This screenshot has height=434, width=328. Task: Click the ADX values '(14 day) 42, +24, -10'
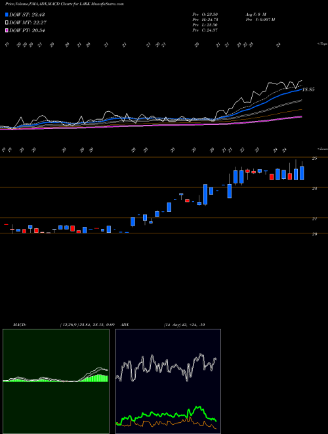click(x=184, y=325)
